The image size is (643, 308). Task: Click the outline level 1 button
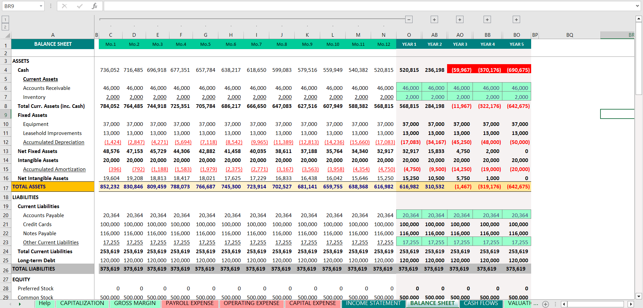click(x=5, y=20)
